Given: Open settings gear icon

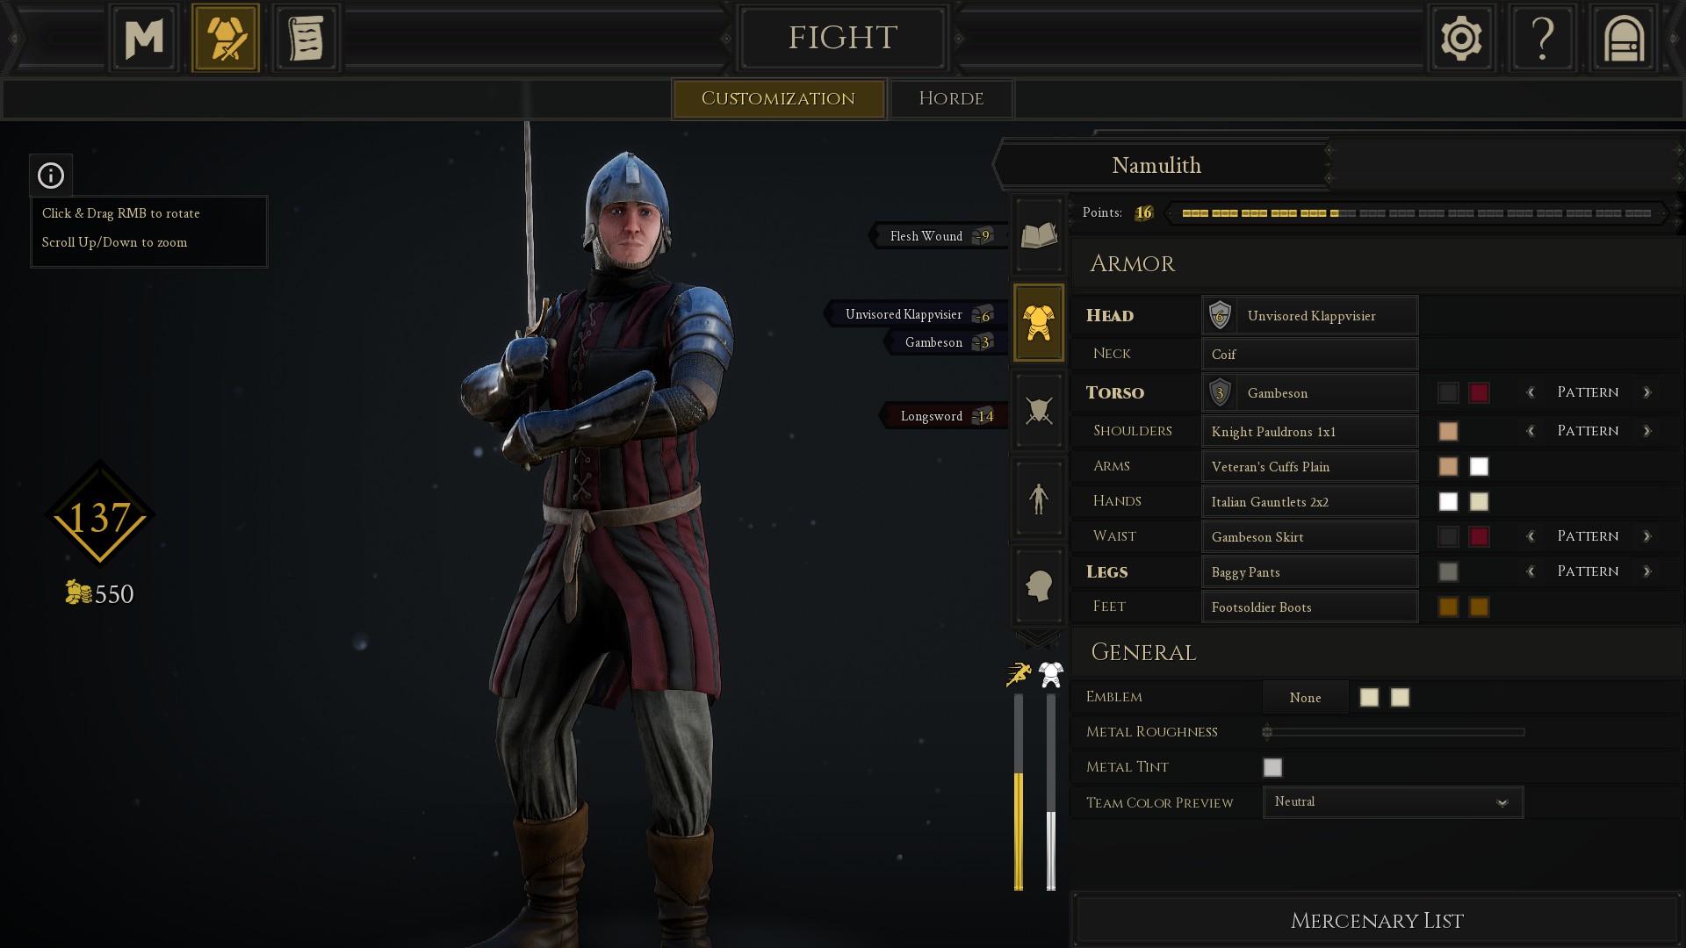Looking at the screenshot, I should tap(1461, 39).
